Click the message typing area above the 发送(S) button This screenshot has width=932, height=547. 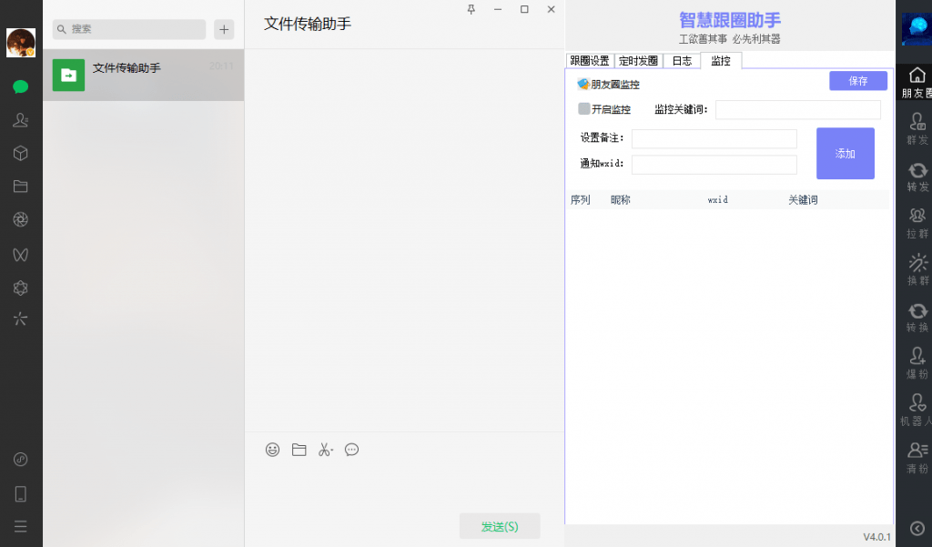pyautogui.click(x=404, y=488)
